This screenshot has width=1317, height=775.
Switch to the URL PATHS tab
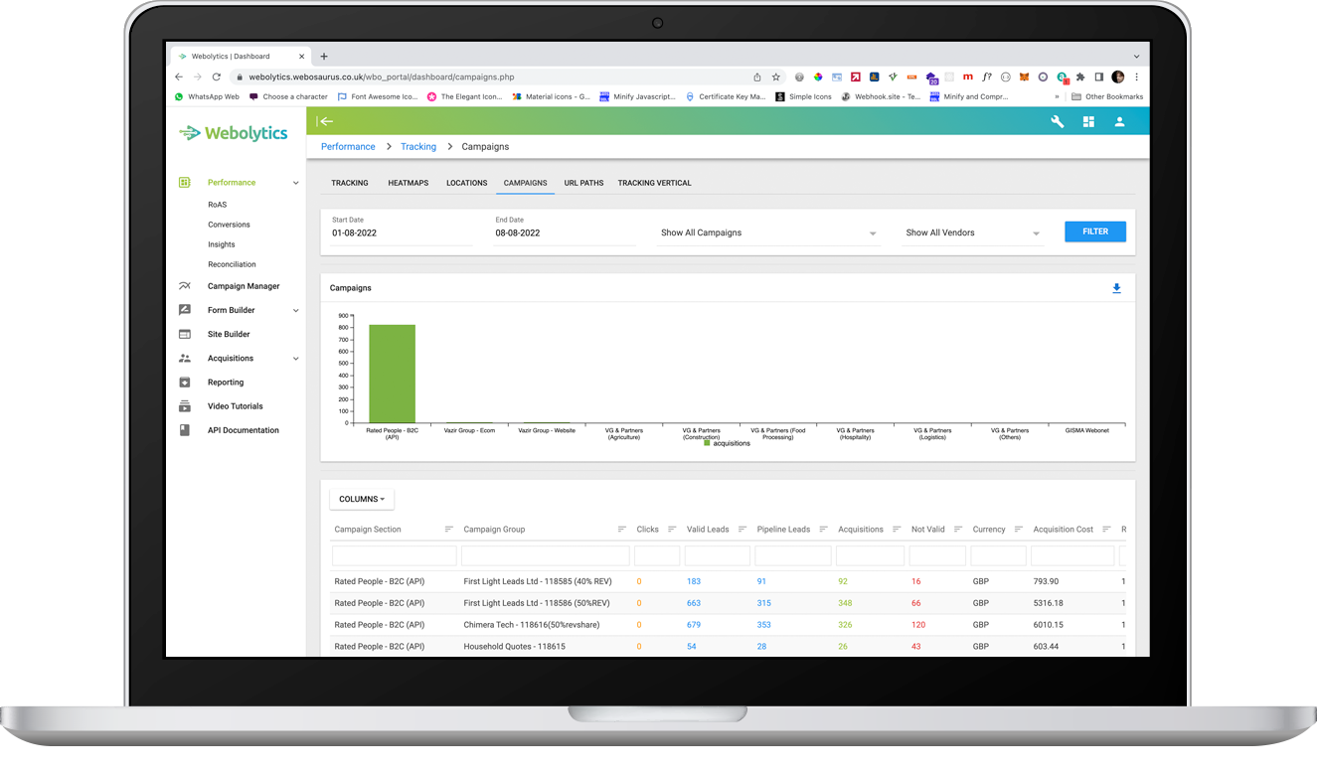coord(583,183)
